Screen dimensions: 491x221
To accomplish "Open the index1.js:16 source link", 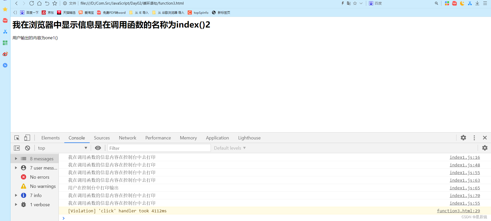I will [x=465, y=157].
